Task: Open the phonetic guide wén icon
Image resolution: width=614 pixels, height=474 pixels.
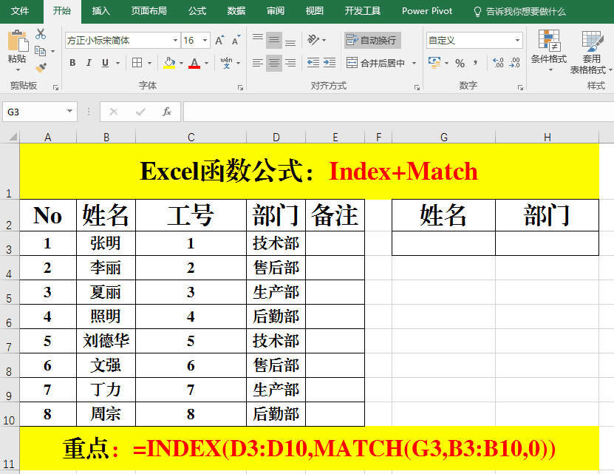Action: 226,63
